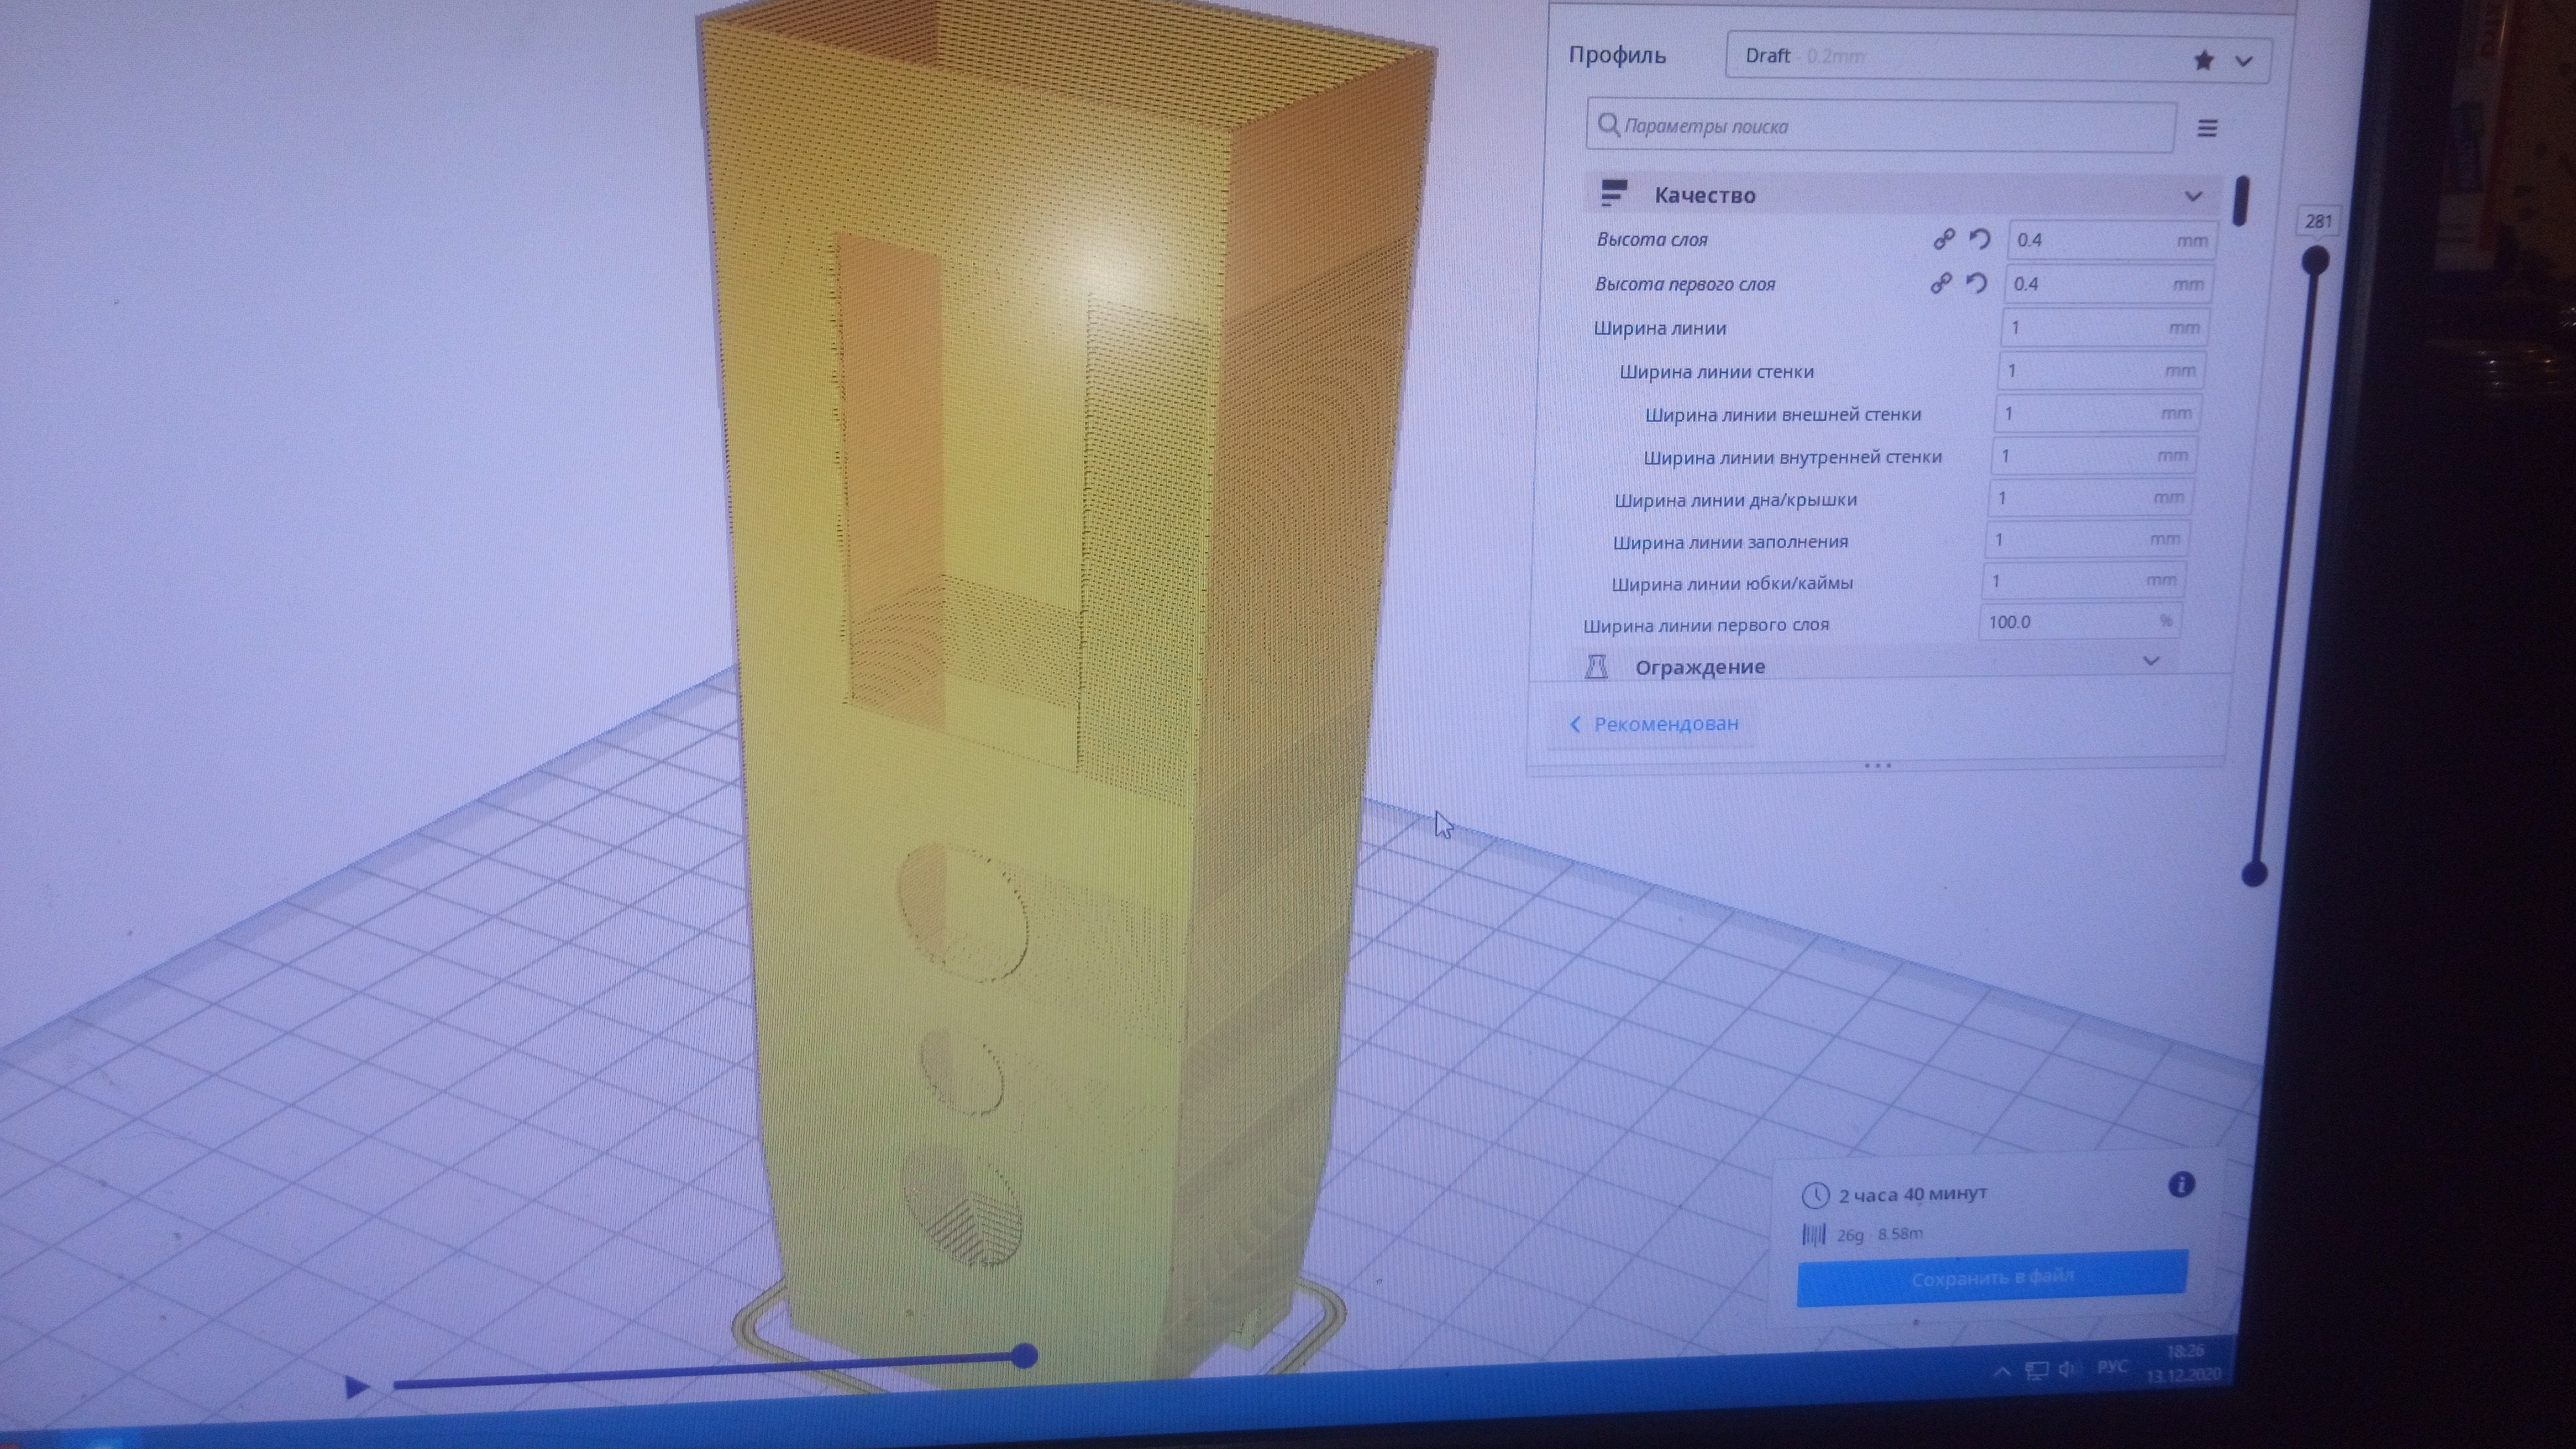Image resolution: width=2576 pixels, height=1449 pixels.
Task: Play the layer simulation
Action: point(356,1387)
